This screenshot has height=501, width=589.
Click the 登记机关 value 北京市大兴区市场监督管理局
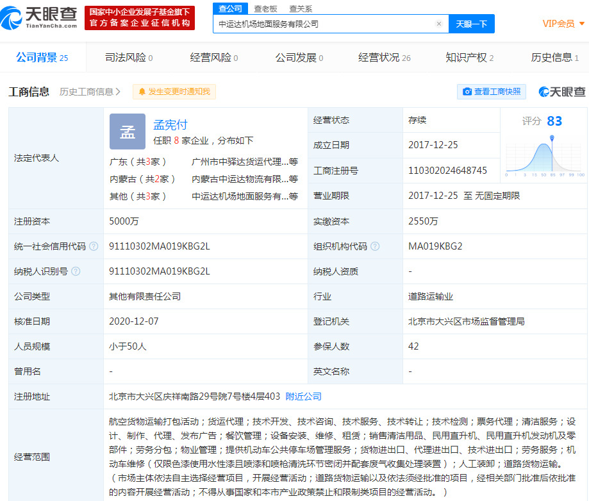[466, 321]
